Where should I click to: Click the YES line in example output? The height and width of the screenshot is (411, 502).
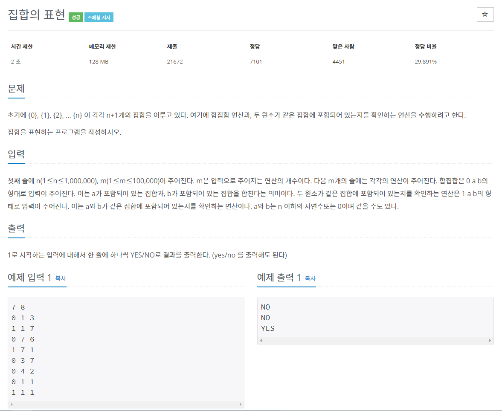tap(268, 328)
